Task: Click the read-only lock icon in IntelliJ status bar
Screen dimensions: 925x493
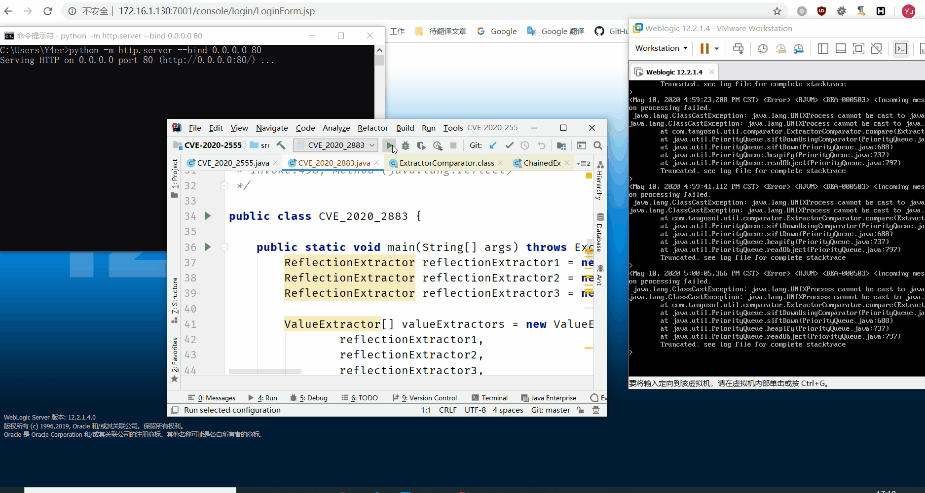Action: coord(580,410)
